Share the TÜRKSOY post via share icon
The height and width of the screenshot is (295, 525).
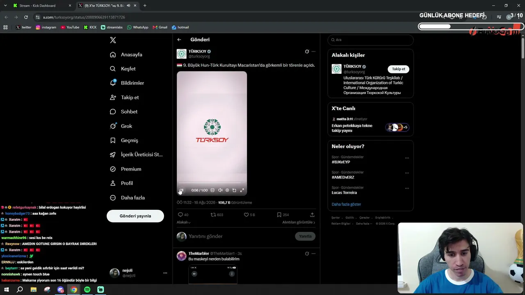[312, 215]
